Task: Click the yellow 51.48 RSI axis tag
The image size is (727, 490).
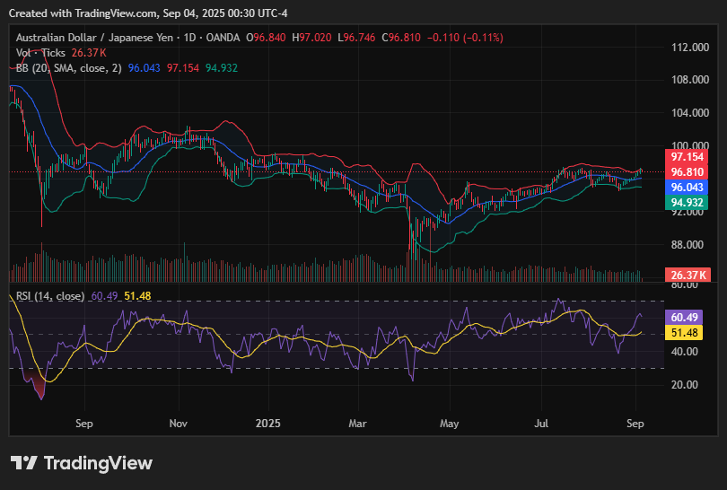Action: pos(684,332)
